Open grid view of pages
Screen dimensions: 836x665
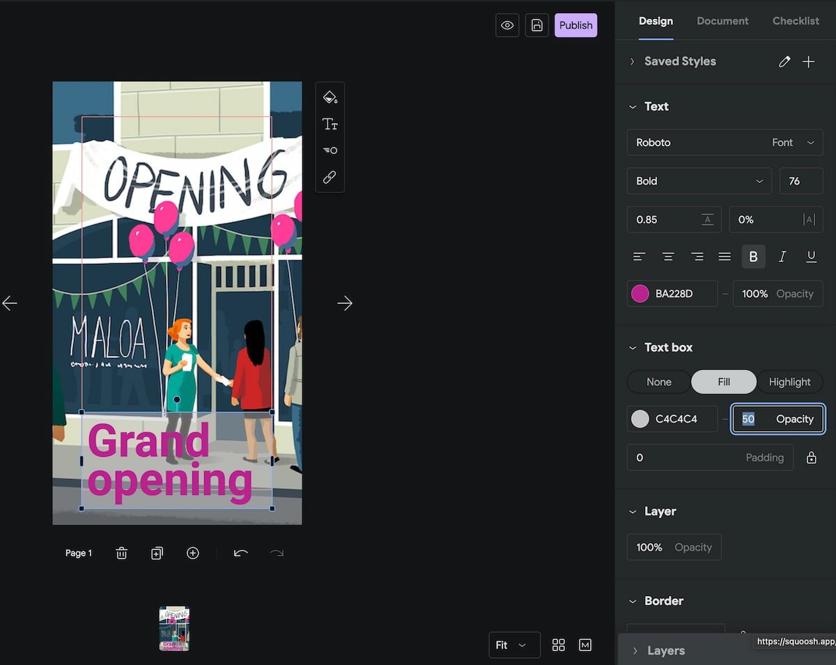coord(558,645)
